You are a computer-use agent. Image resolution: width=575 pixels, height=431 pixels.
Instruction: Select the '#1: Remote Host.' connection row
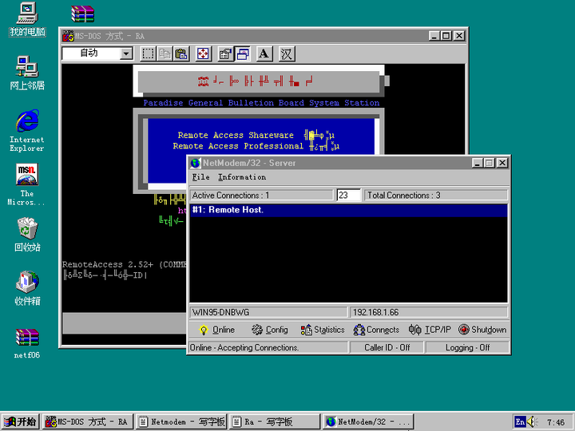pyautogui.click(x=347, y=210)
